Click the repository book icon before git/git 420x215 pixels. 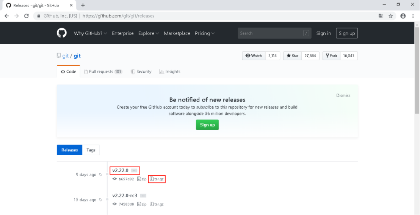[x=59, y=56]
